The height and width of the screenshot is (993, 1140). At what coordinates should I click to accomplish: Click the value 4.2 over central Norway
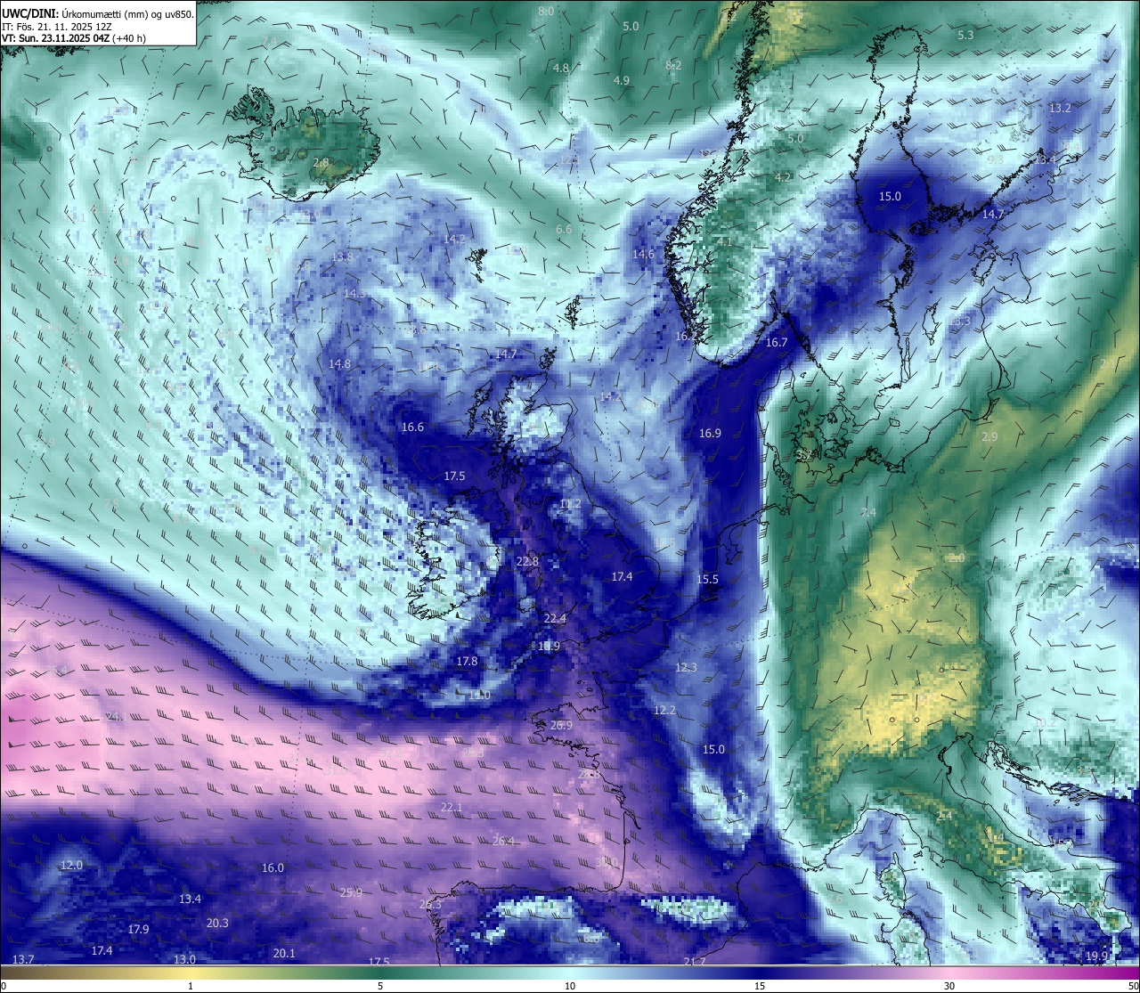coord(783,178)
